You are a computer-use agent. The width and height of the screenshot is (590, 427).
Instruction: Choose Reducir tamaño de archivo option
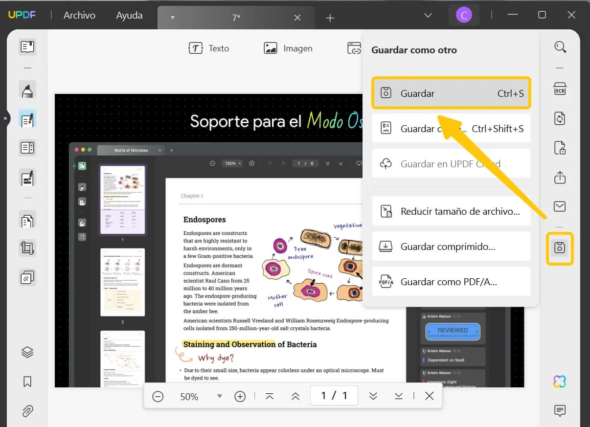pos(451,211)
